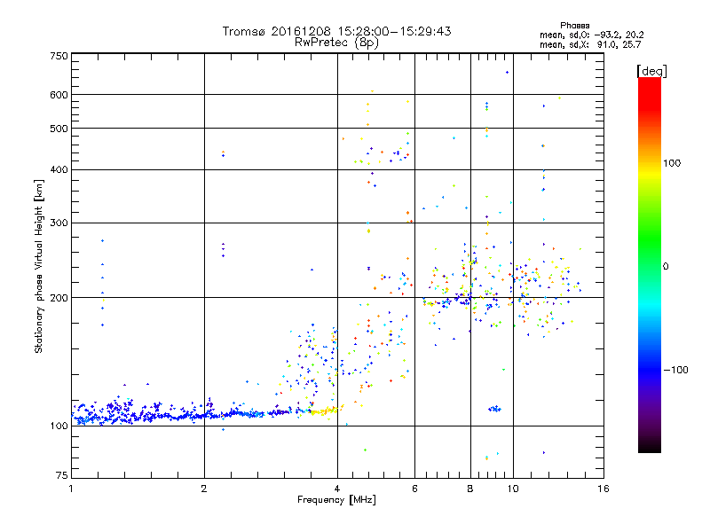This screenshot has height=532, width=710.
Task: Click the y-axis tick label '300'
Action: coord(59,223)
